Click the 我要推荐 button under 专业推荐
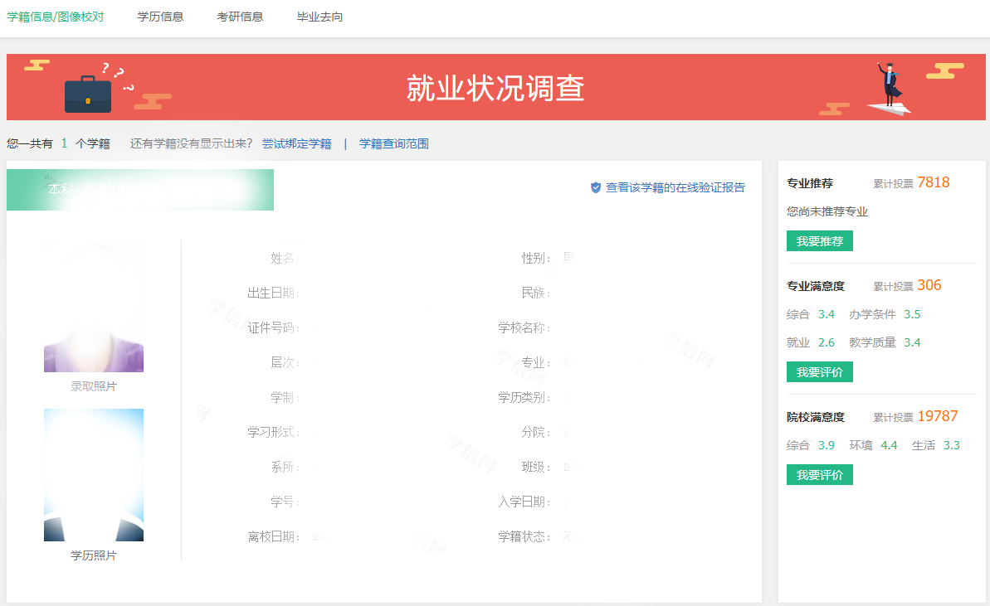Image resolution: width=990 pixels, height=606 pixels. coord(819,240)
